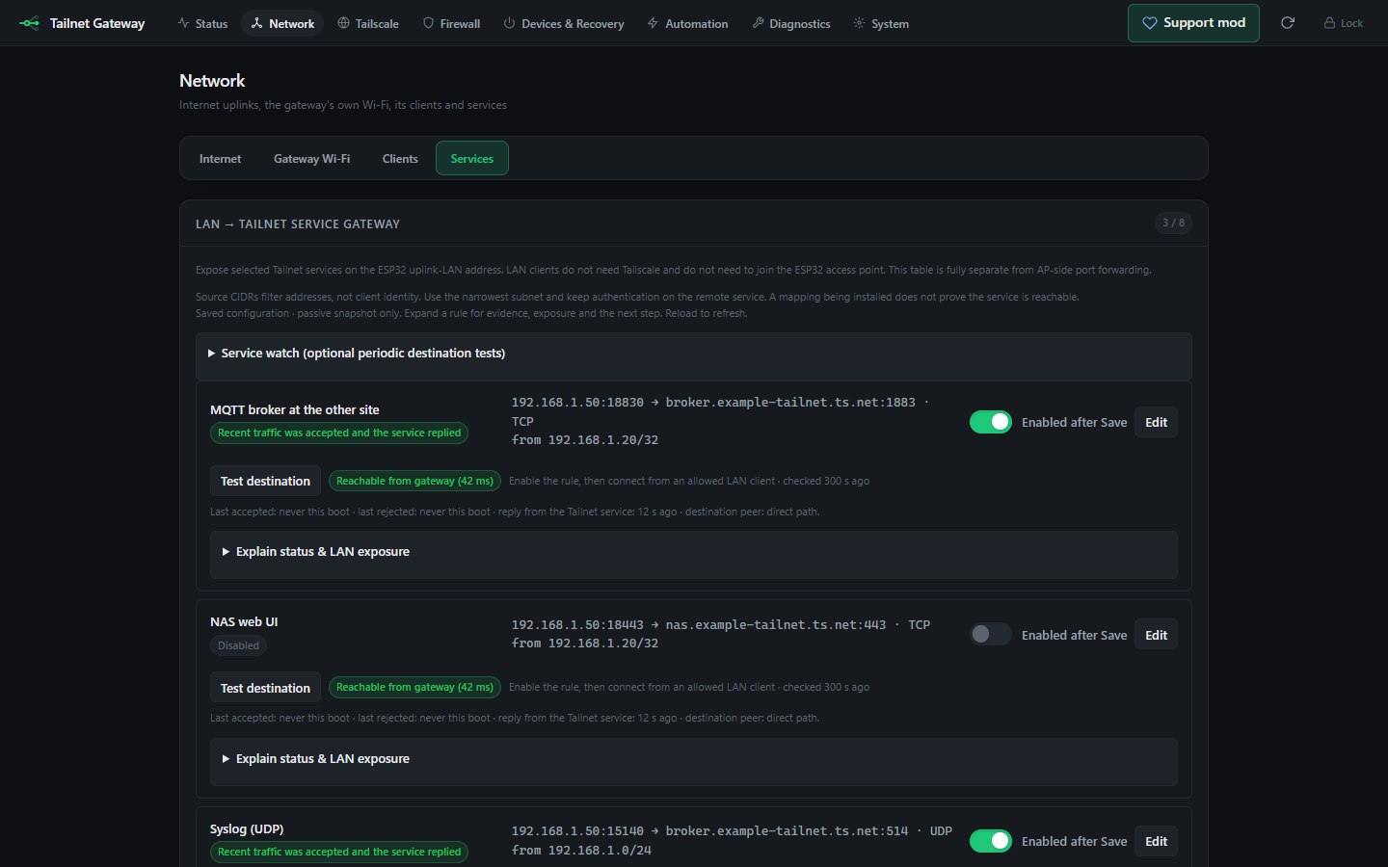
Task: Disable the MQTT broker rule toggle
Action: click(x=990, y=422)
